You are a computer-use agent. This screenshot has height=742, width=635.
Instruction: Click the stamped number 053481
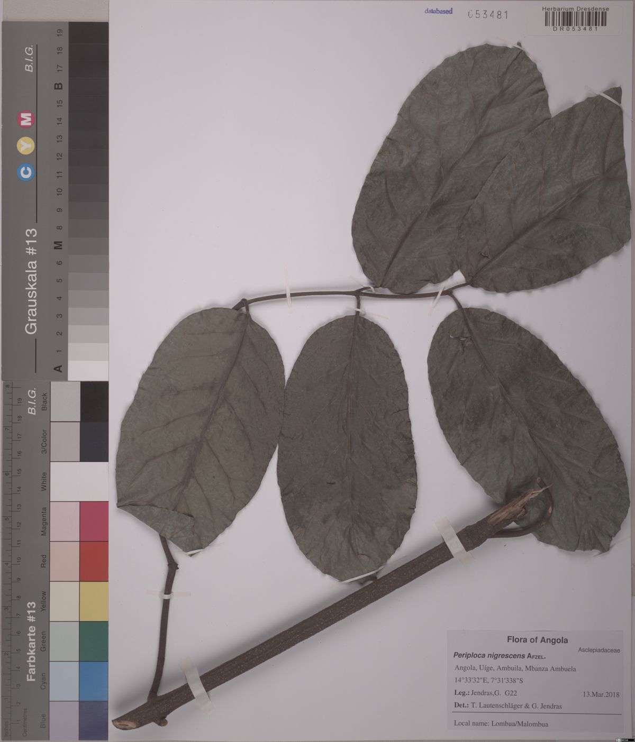tap(488, 15)
